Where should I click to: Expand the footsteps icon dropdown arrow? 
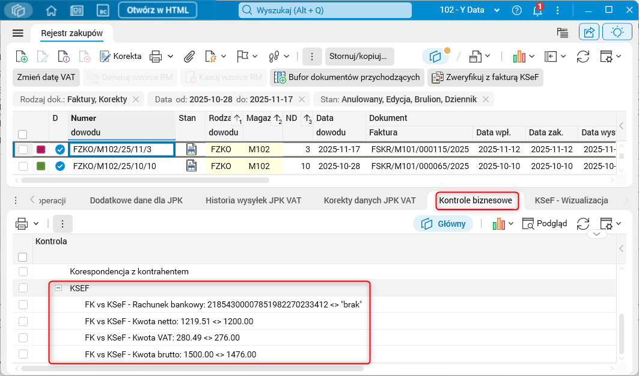coord(287,57)
